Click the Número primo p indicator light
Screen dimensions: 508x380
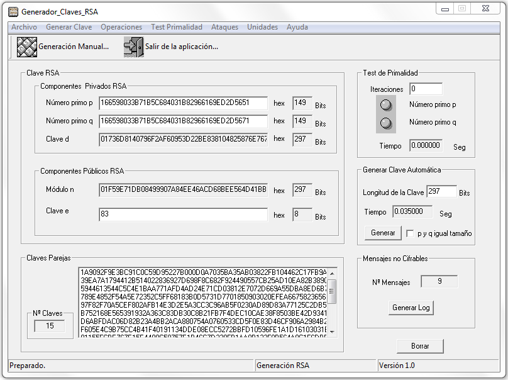point(386,105)
